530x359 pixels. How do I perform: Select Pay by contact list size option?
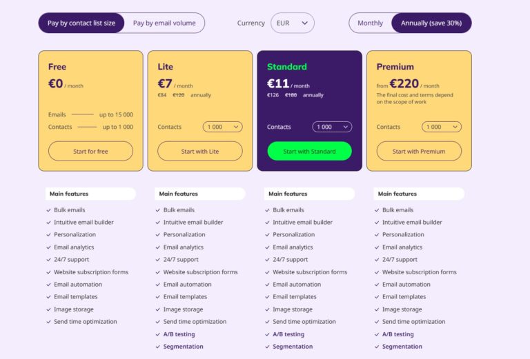click(x=81, y=23)
